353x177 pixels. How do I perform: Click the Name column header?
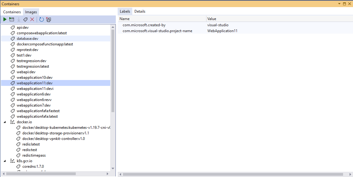(x=162, y=19)
